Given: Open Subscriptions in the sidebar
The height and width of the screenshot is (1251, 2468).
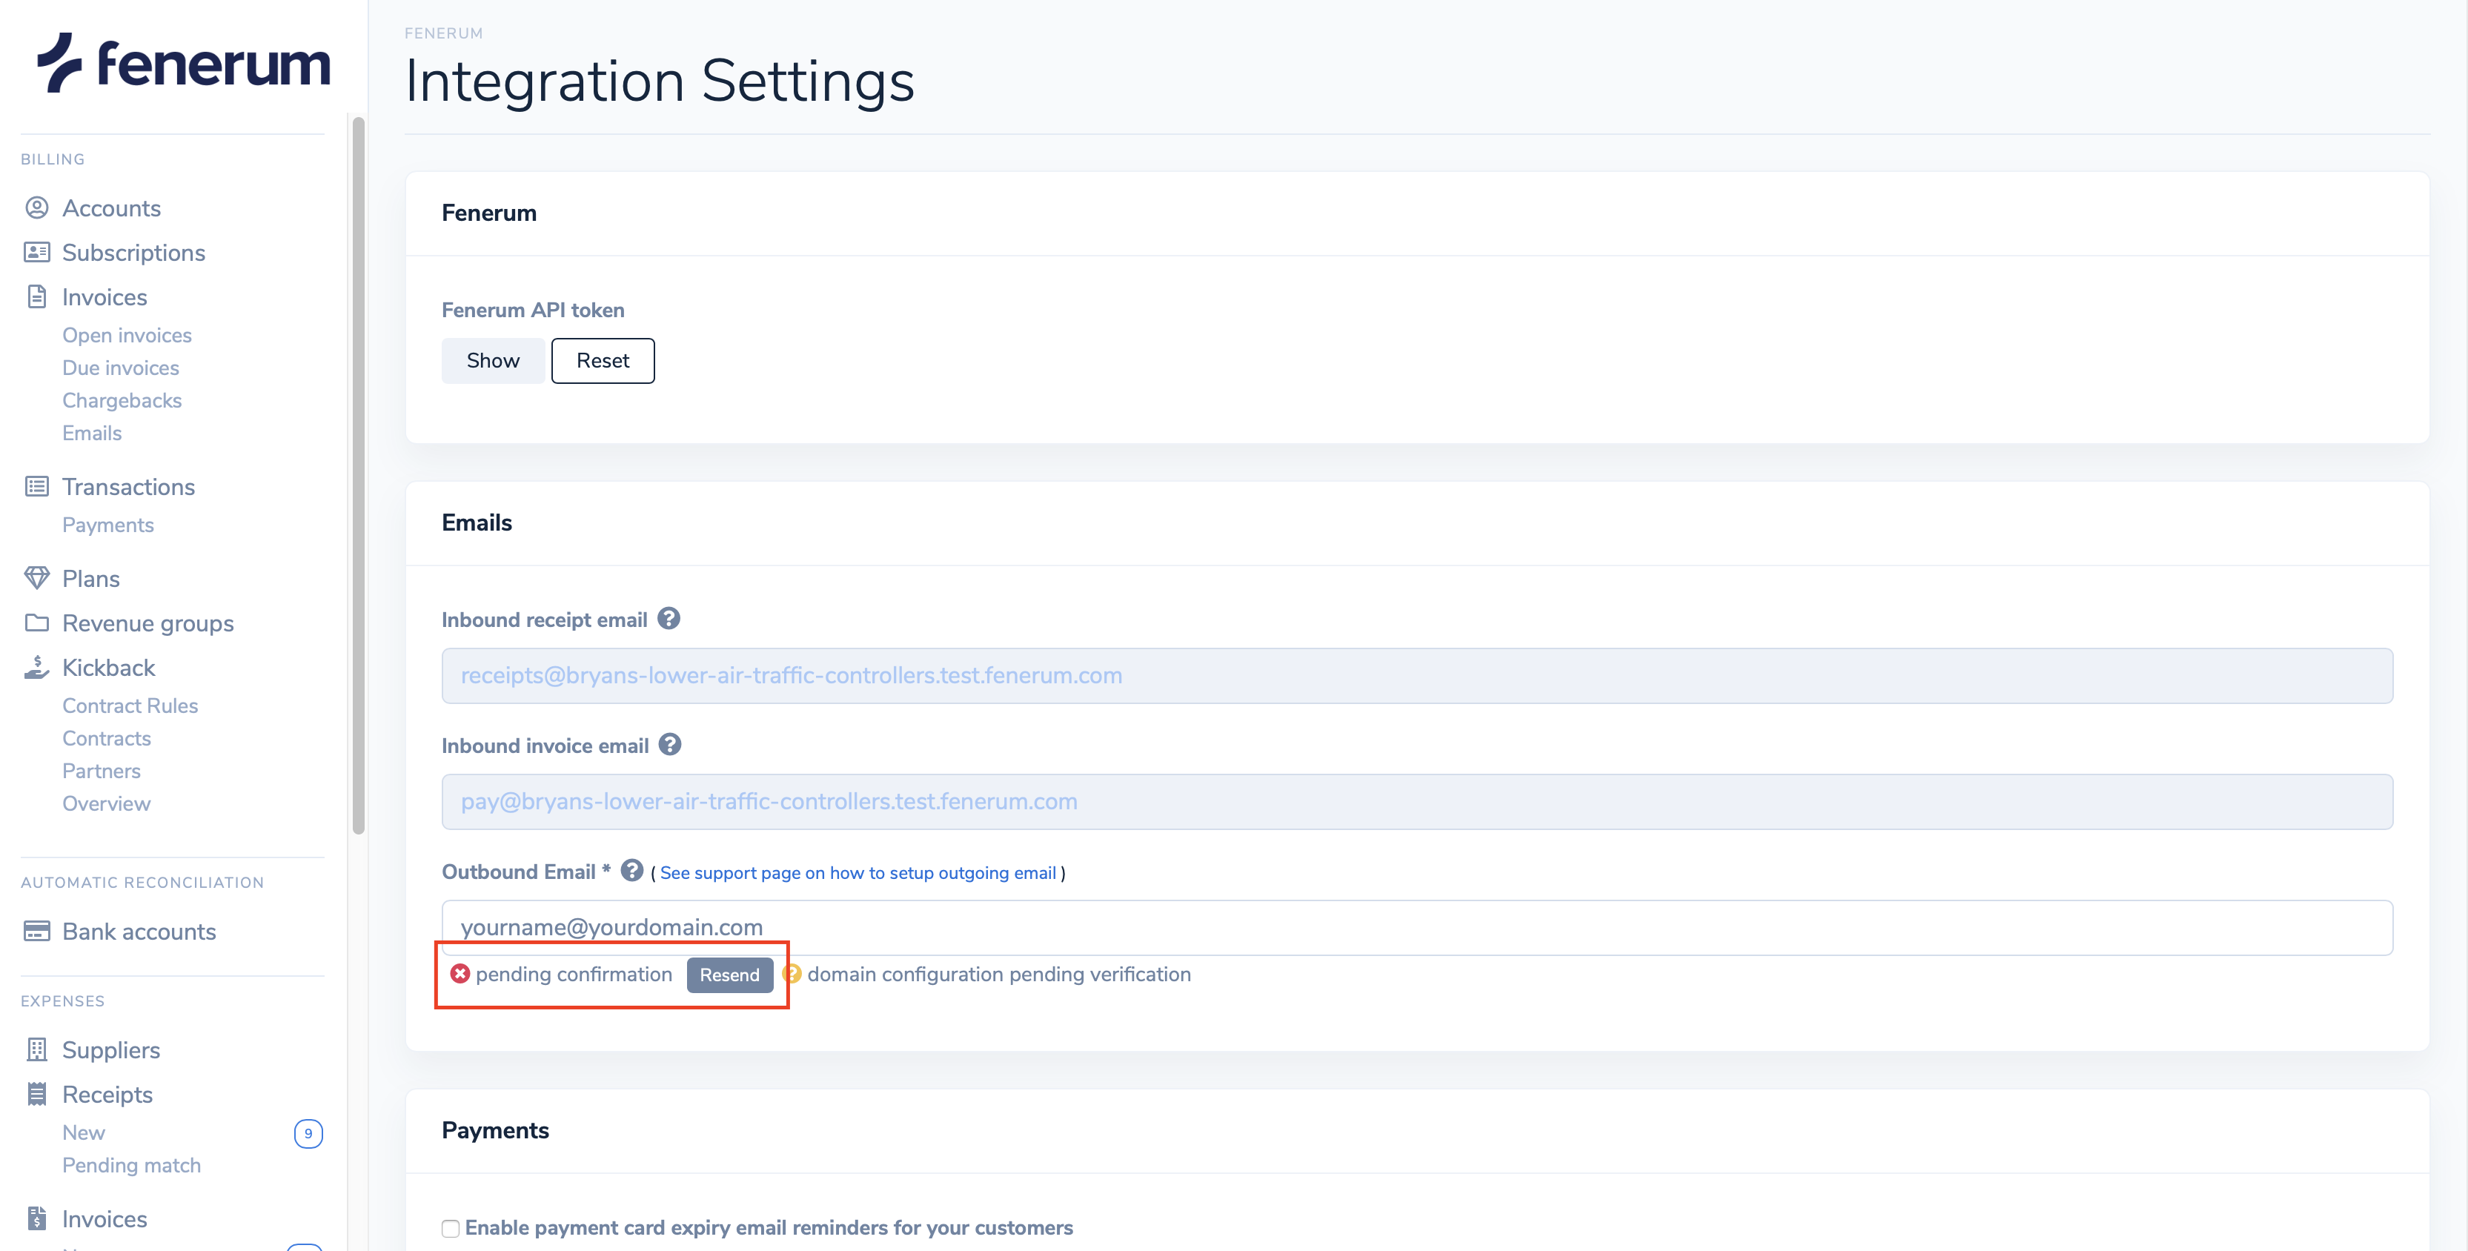Looking at the screenshot, I should pyautogui.click(x=134, y=252).
